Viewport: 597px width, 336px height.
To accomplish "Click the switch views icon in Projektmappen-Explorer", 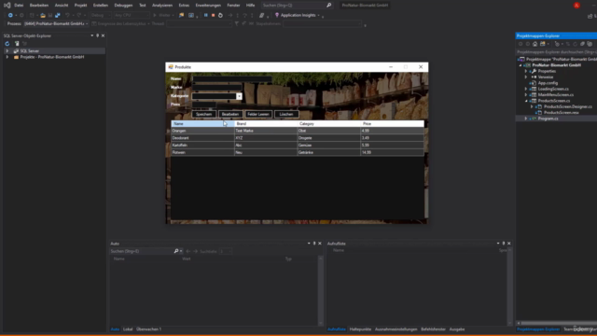I will [543, 44].
